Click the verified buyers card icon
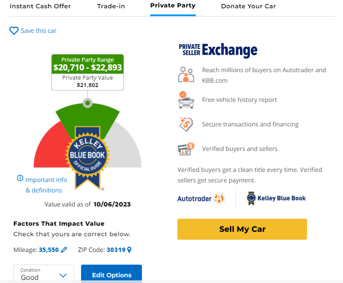Image resolution: width=343 pixels, height=283 pixels. pyautogui.click(x=186, y=149)
